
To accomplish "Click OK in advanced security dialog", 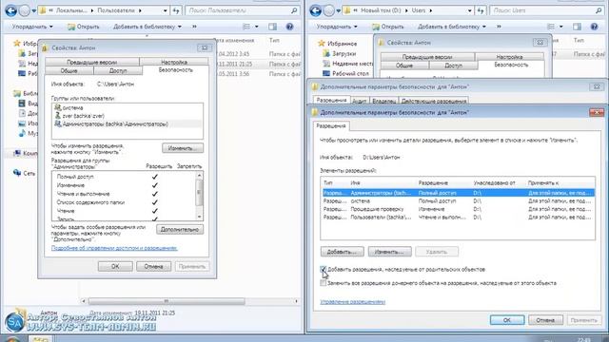I will click(507, 320).
